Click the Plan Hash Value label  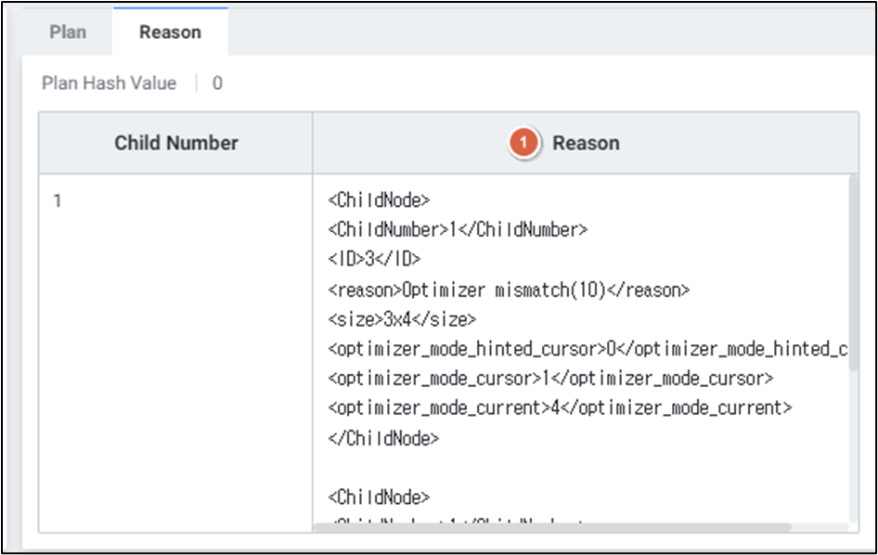pyautogui.click(x=109, y=84)
